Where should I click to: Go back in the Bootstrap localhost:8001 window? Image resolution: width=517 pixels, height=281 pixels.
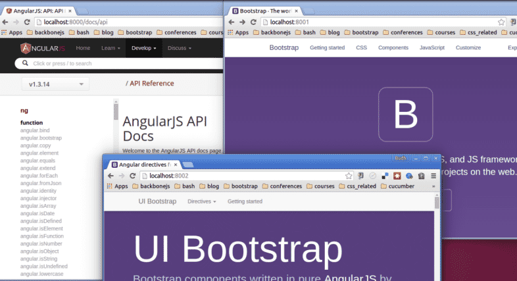(232, 22)
